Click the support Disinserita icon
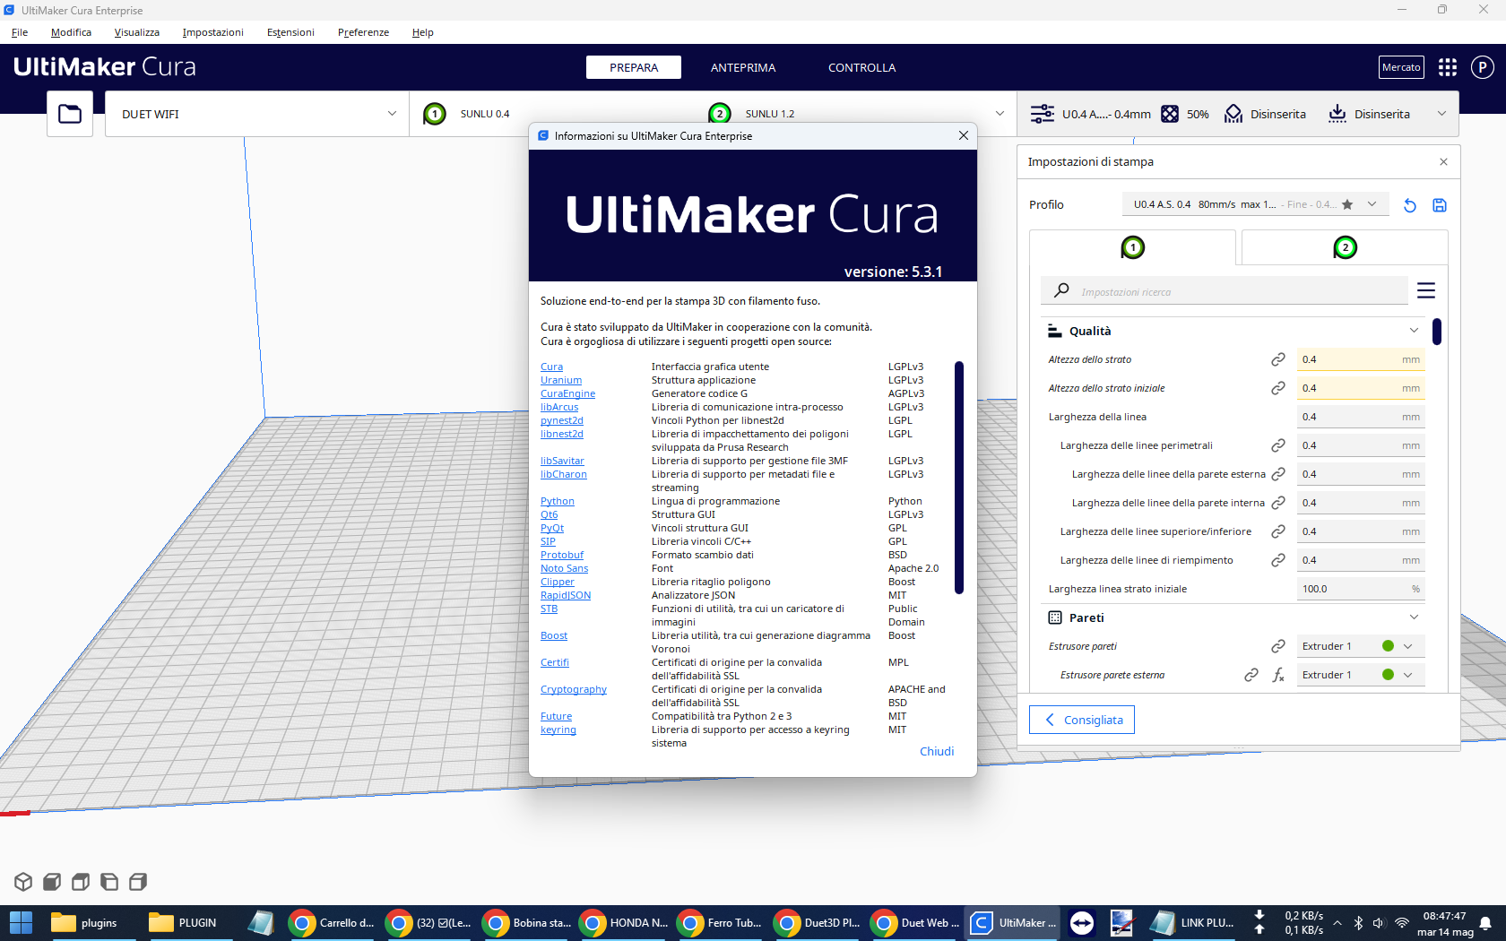Screen dimensions: 1506x941 1233,114
